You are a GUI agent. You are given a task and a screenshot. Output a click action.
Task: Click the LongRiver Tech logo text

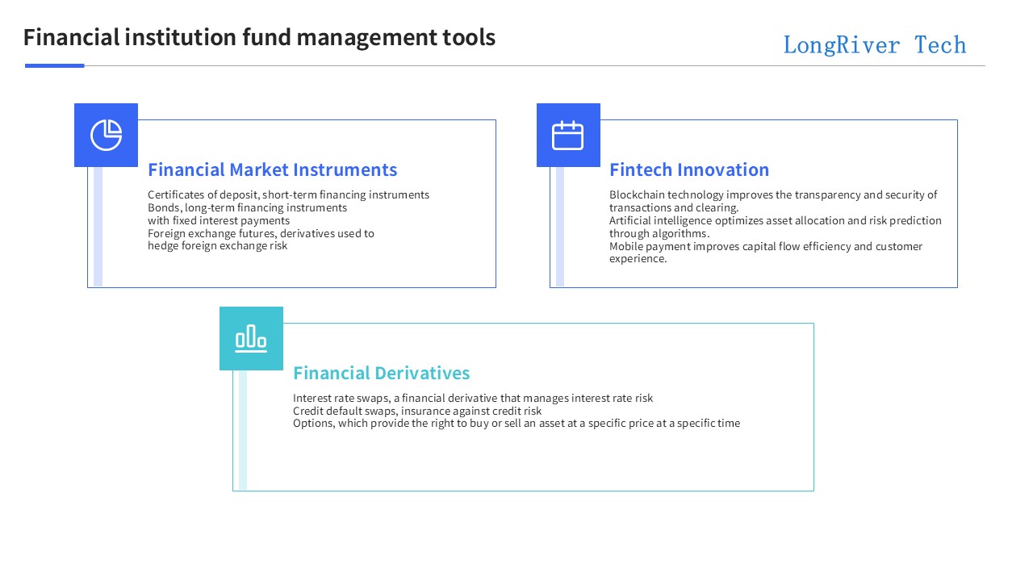click(x=875, y=44)
